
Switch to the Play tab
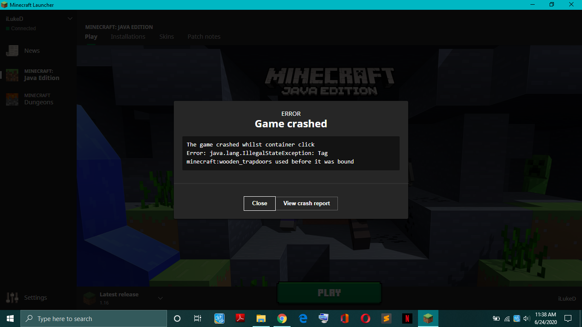pyautogui.click(x=91, y=37)
